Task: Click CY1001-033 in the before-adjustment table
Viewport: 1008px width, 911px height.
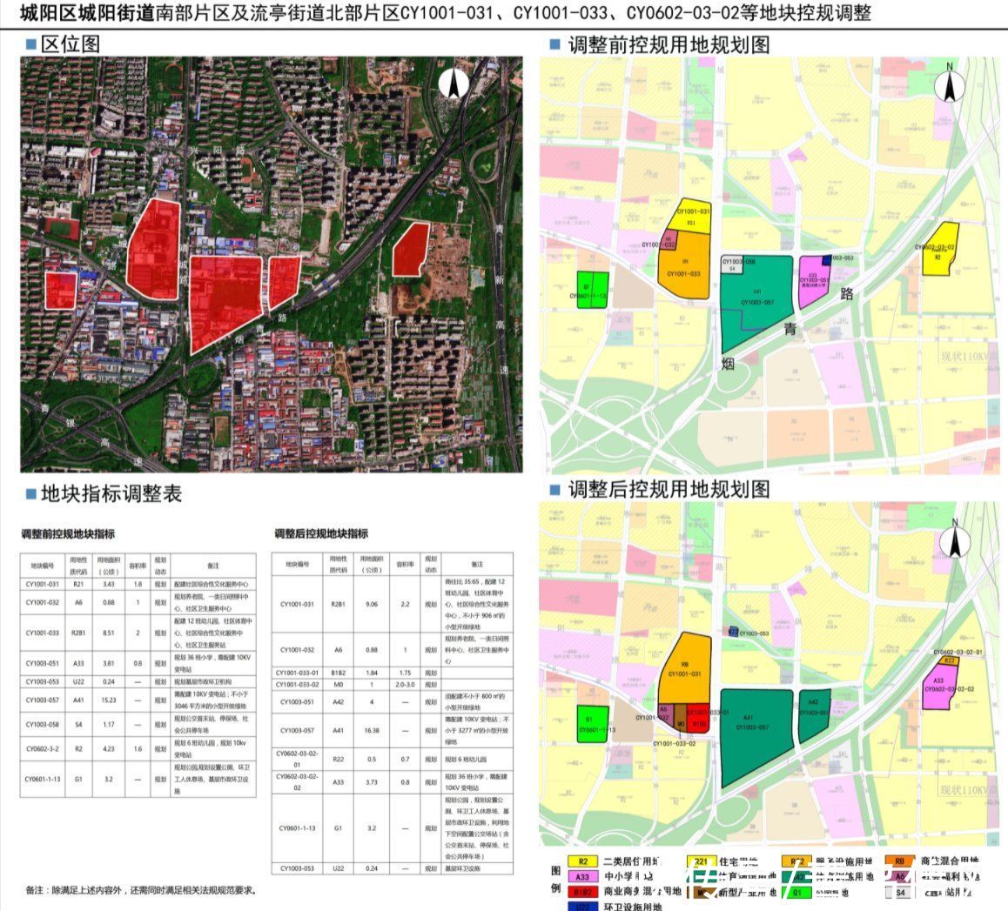Action: pos(43,633)
